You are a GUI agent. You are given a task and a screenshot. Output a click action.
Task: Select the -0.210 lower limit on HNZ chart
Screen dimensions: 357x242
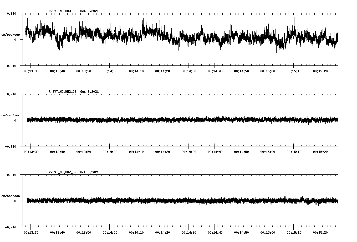(11, 227)
